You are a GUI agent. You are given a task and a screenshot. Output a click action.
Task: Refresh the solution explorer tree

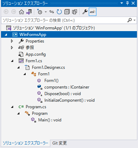pyautogui.click(x=59, y=12)
